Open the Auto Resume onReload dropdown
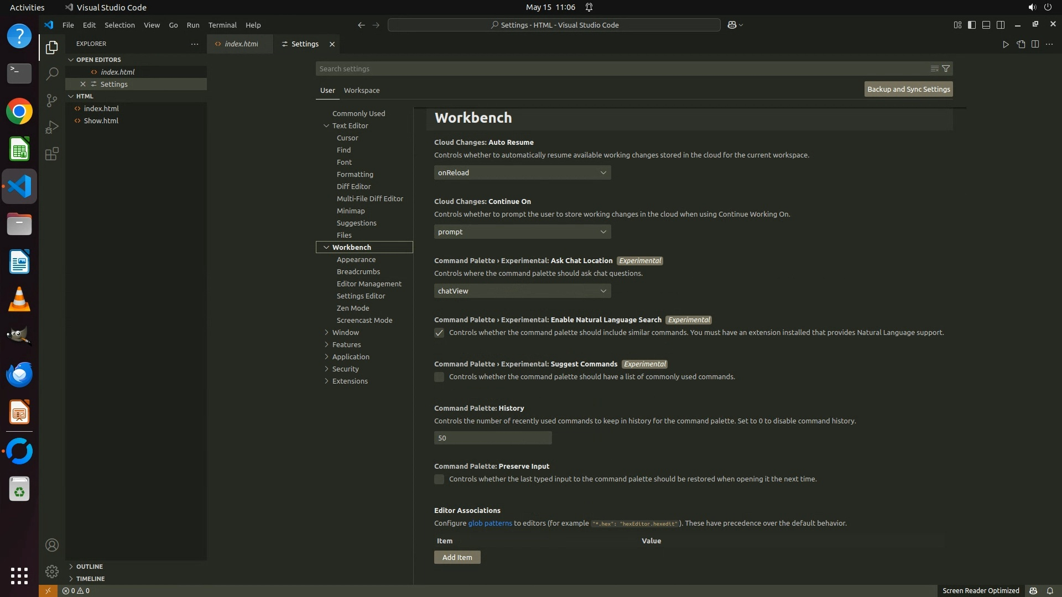The height and width of the screenshot is (597, 1062). click(522, 172)
